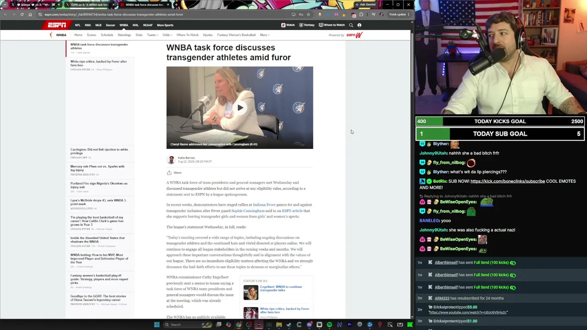Open the Sophie Cunningham link
Image resolution: width=587 pixels, height=330 pixels.
[248, 211]
